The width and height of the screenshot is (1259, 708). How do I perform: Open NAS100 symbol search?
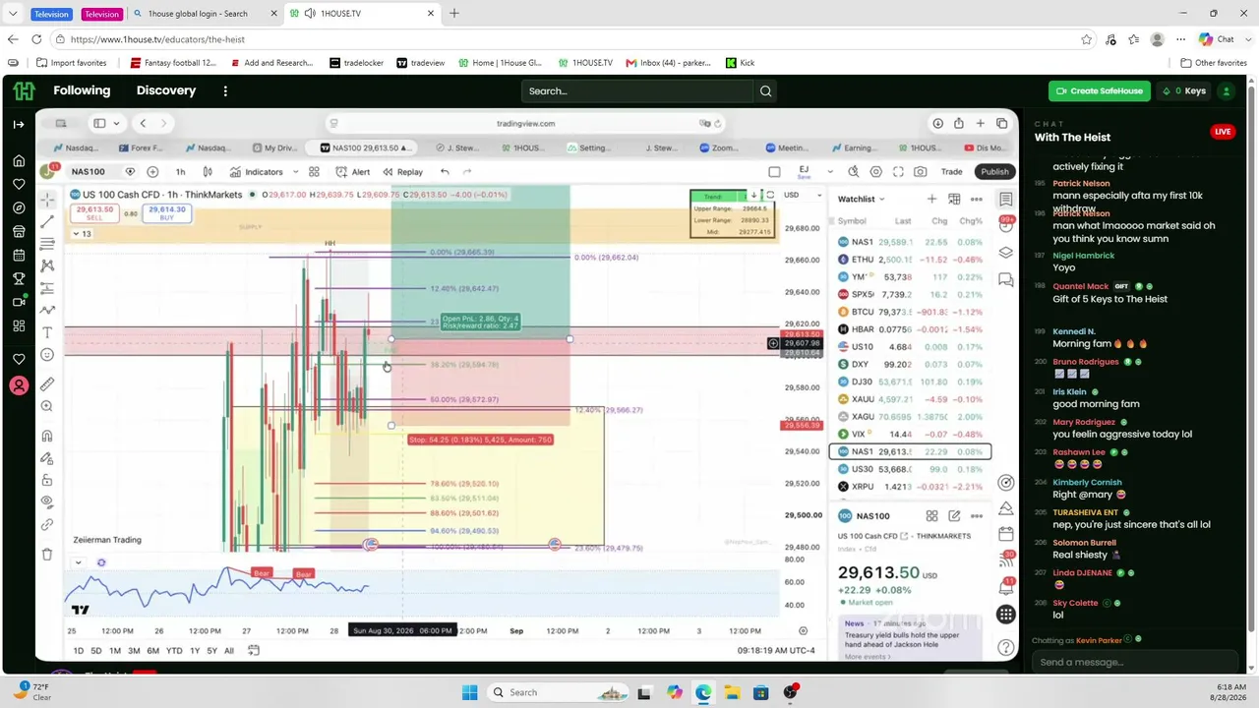pos(88,172)
